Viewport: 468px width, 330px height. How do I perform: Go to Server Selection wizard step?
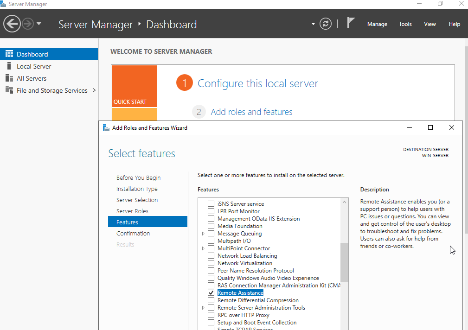pyautogui.click(x=137, y=200)
